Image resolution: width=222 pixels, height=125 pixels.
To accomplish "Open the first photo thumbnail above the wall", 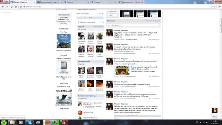I will [x=113, y=14].
